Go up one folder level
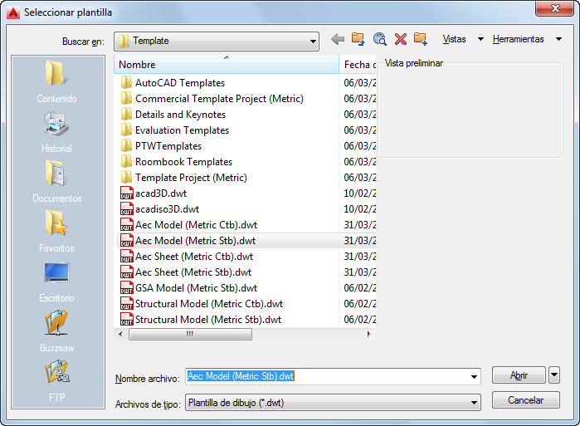 358,39
